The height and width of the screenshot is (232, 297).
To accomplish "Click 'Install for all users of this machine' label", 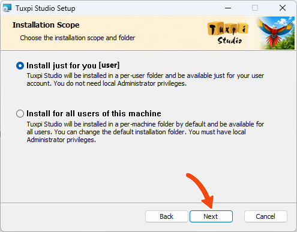I will click(94, 113).
